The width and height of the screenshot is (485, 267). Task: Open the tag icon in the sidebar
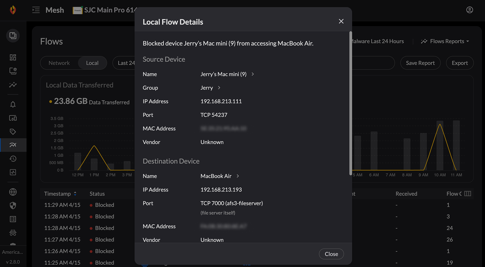[x=13, y=131]
